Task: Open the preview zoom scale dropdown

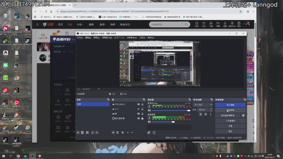Action: tap(99, 89)
